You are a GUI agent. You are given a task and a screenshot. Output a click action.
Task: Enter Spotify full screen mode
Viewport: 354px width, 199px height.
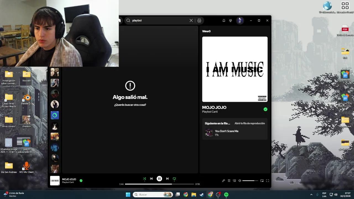[x=267, y=181]
